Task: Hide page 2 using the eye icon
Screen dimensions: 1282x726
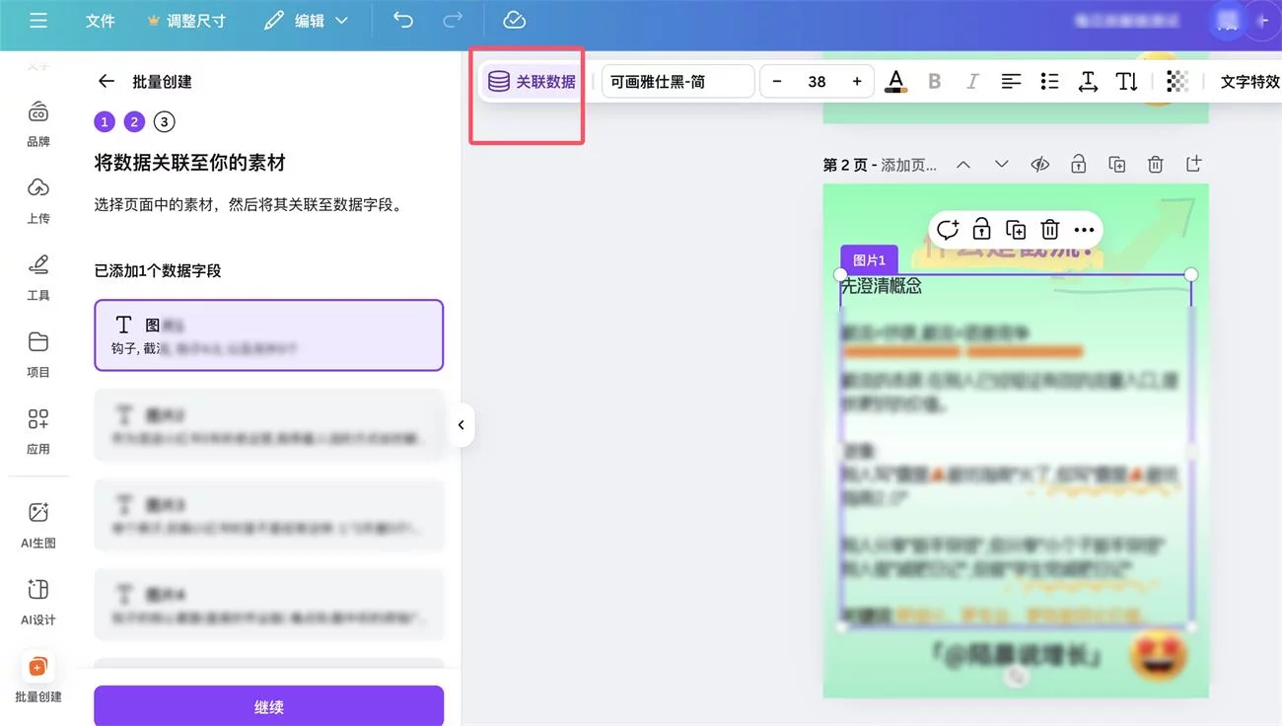Action: coord(1039,164)
